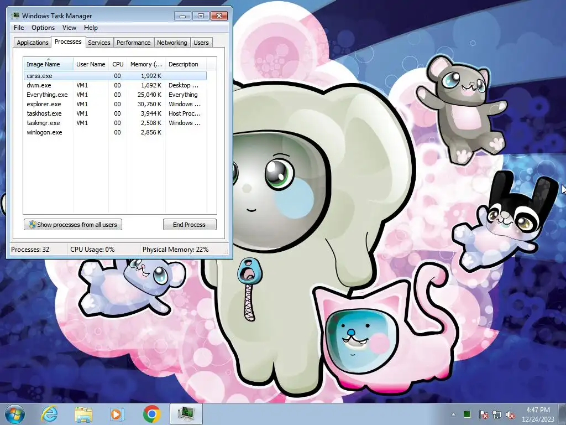Open the File menu
The image size is (566, 425).
click(19, 28)
